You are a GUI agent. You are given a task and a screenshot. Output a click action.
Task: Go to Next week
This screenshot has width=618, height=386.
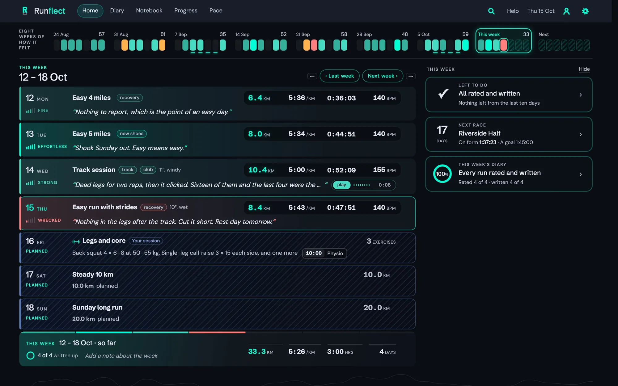[383, 76]
